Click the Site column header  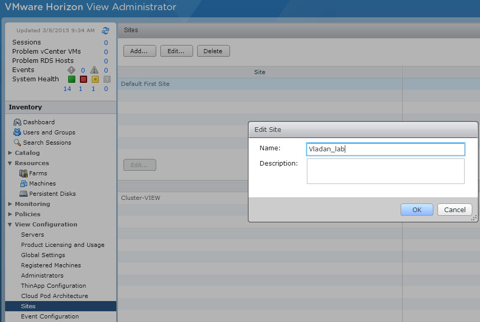pyautogui.click(x=260, y=72)
